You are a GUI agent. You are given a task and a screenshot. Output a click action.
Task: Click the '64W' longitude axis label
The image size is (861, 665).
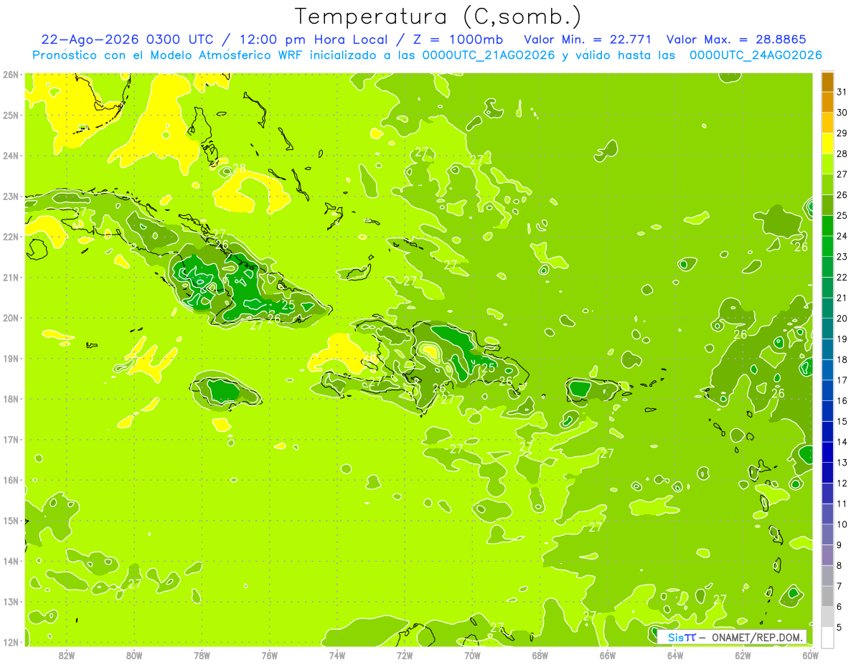(x=675, y=655)
